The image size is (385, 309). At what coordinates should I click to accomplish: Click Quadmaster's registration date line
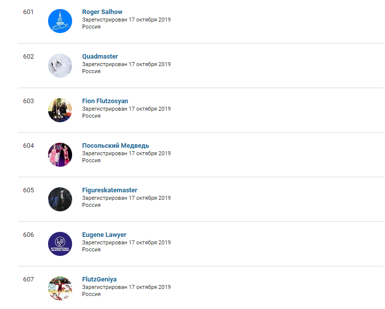(126, 64)
